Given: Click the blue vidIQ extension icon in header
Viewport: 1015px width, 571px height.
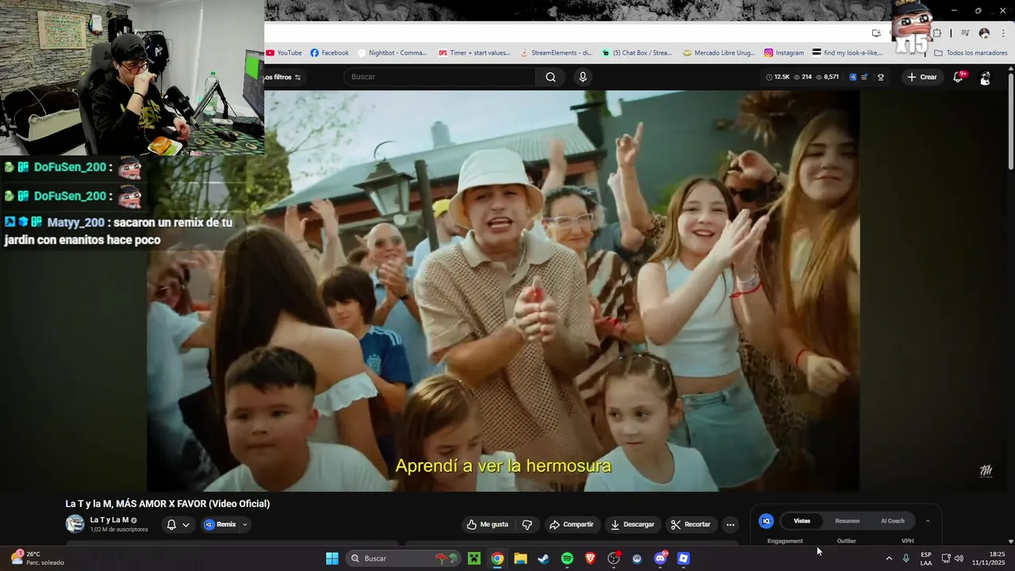Looking at the screenshot, I should pyautogui.click(x=852, y=77).
